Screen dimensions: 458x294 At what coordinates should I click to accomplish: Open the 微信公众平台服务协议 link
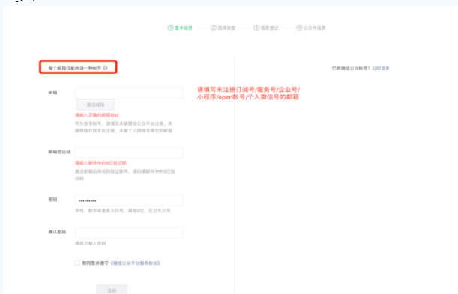135,263
